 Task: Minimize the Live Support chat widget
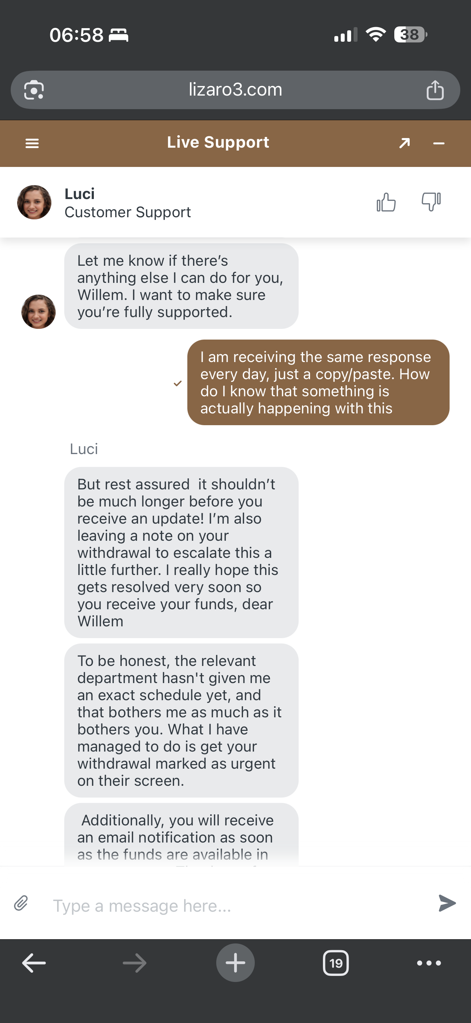(x=439, y=143)
